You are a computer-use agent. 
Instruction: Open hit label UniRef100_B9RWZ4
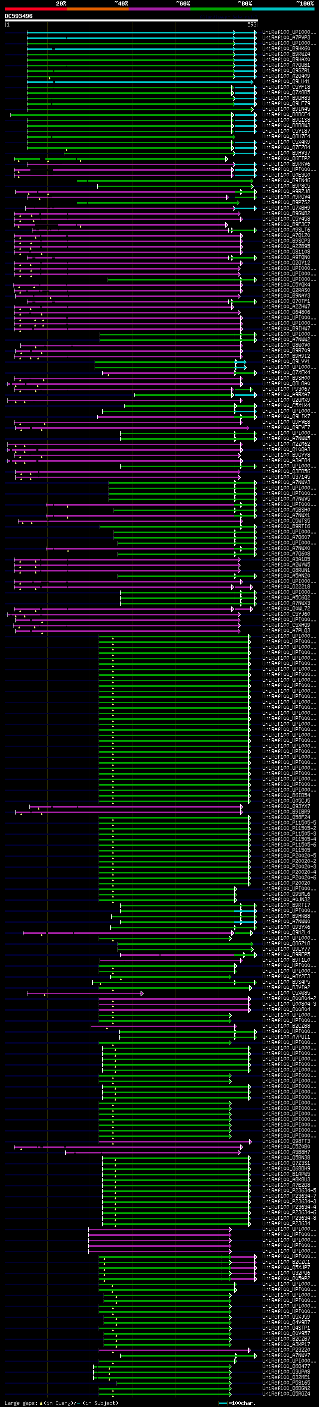(286, 54)
